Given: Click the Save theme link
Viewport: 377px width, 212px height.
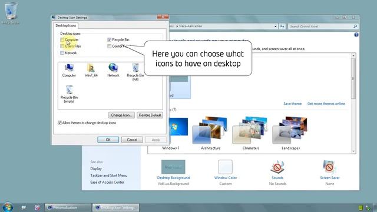Looking at the screenshot, I should (x=292, y=104).
